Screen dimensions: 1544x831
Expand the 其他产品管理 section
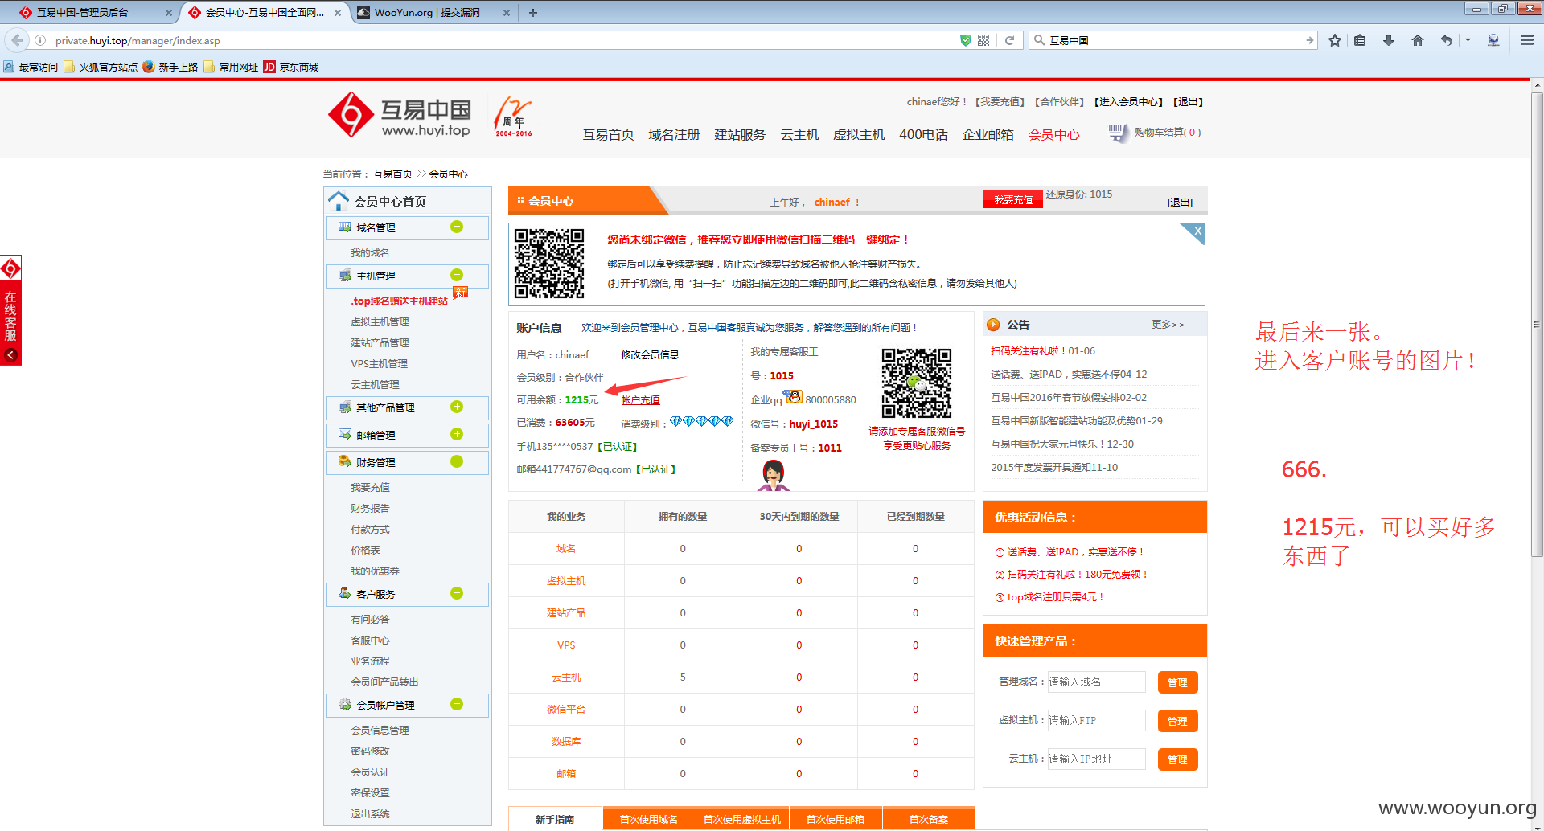coord(457,407)
